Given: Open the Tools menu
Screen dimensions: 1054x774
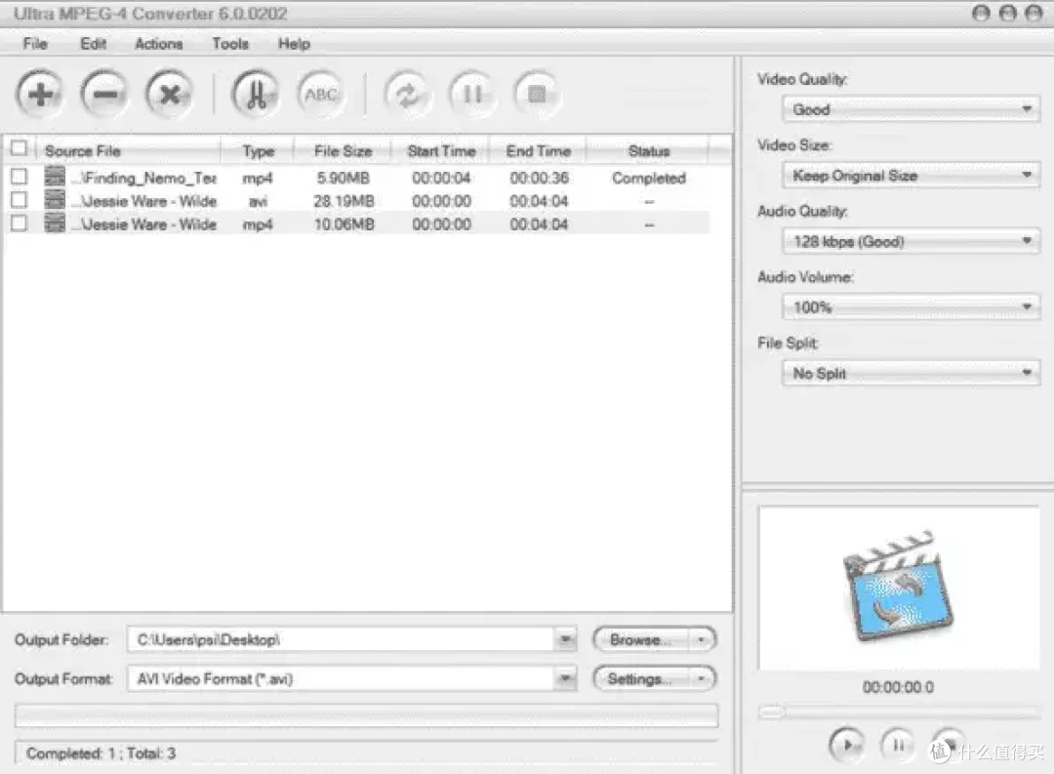Looking at the screenshot, I should click(x=230, y=44).
